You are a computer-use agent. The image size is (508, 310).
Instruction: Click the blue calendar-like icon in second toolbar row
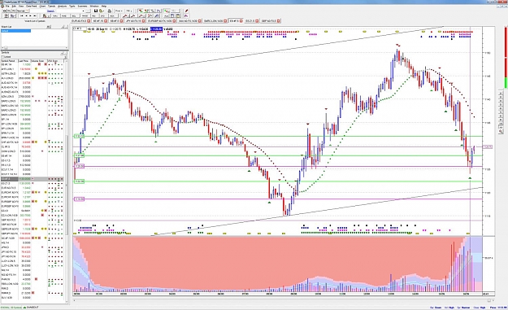(x=172, y=15)
